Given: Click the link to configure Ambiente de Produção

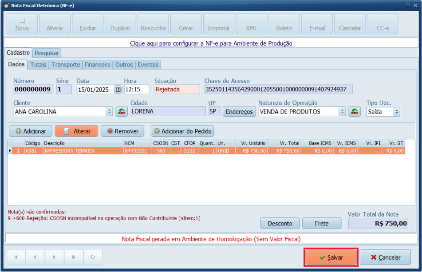Looking at the screenshot, I should 211,43.
